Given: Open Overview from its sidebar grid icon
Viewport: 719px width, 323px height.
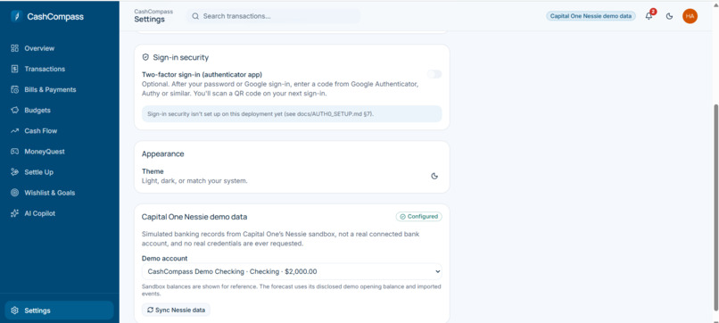Looking at the screenshot, I should click(x=14, y=48).
